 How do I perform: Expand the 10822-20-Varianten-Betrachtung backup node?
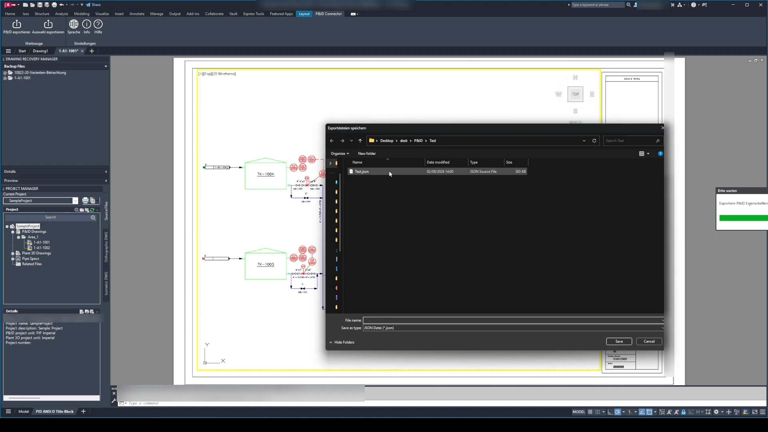click(5, 73)
